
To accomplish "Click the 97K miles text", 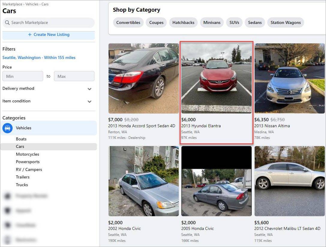I will tap(189, 138).
